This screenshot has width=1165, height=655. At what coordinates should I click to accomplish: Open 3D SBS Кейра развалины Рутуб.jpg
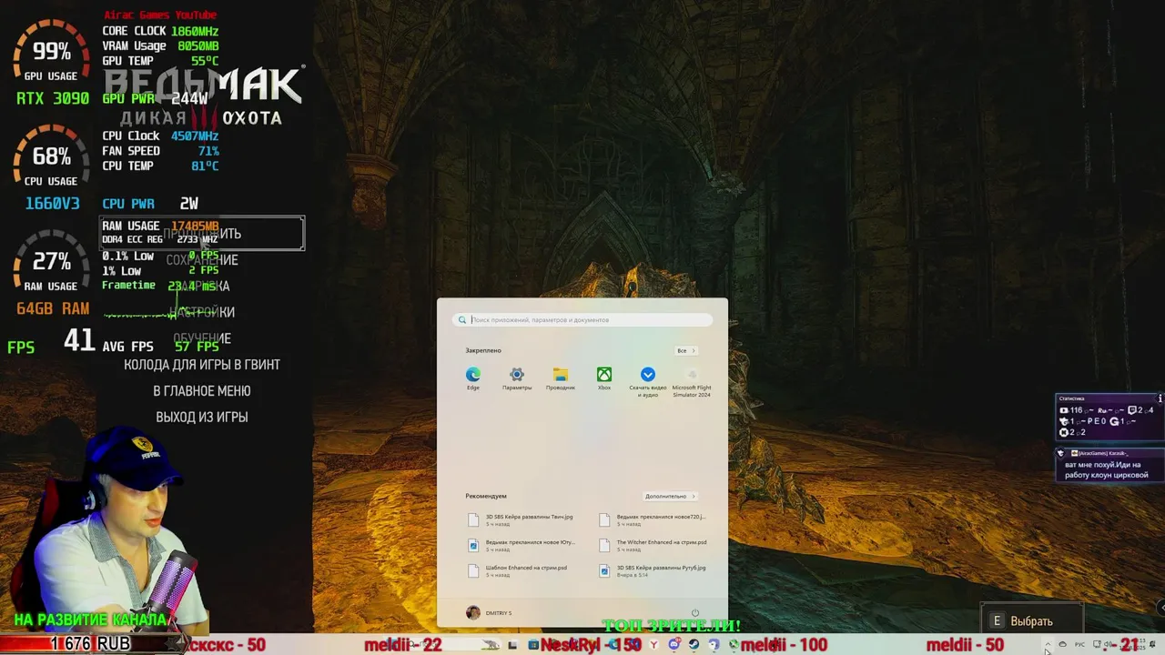(653, 570)
